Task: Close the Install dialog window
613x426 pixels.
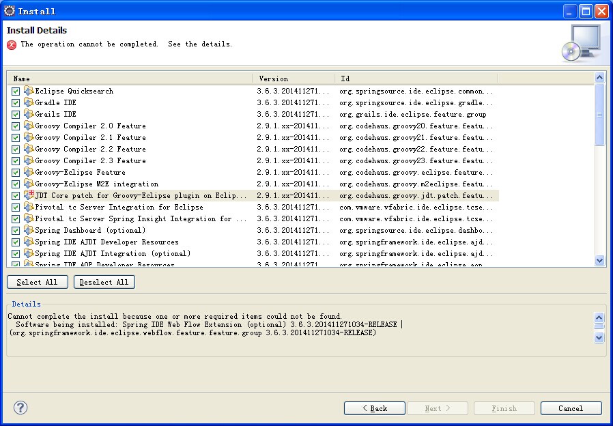Action: (601, 12)
